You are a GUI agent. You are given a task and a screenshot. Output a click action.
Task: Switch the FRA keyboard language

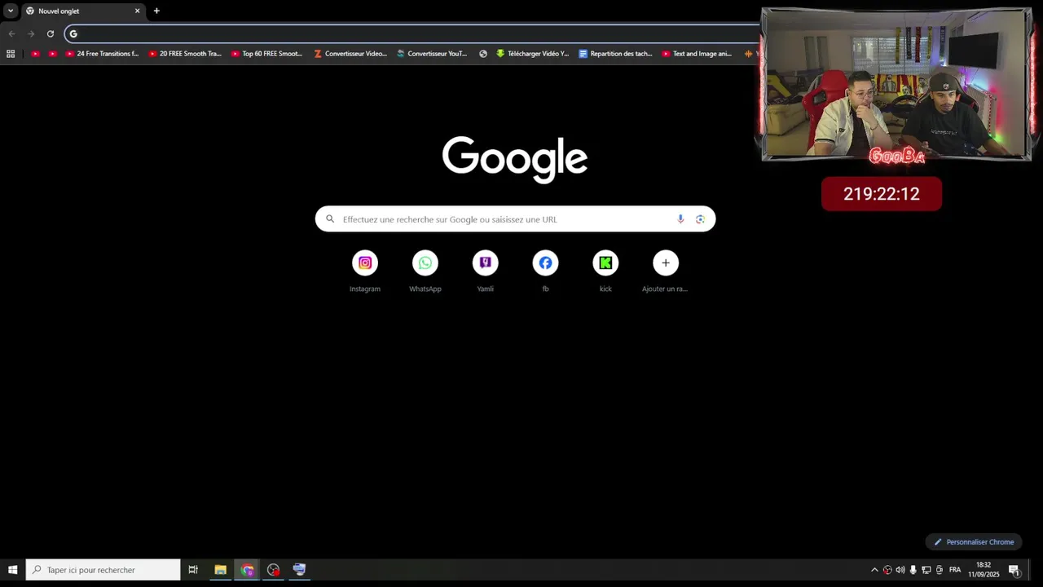click(955, 570)
